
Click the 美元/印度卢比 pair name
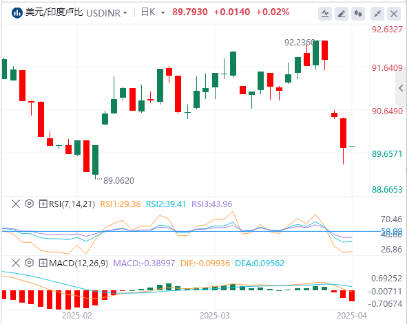[x=54, y=12]
